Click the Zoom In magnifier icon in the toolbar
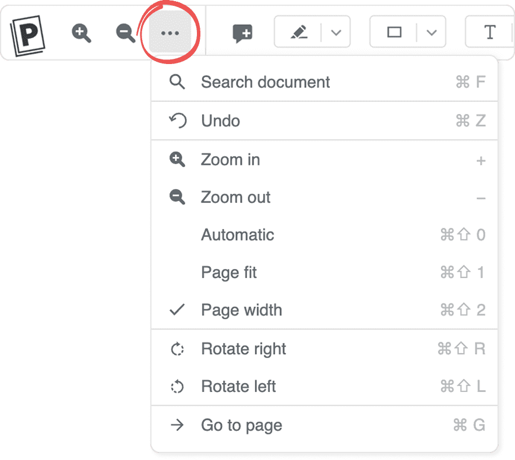The image size is (515, 460). (x=82, y=32)
